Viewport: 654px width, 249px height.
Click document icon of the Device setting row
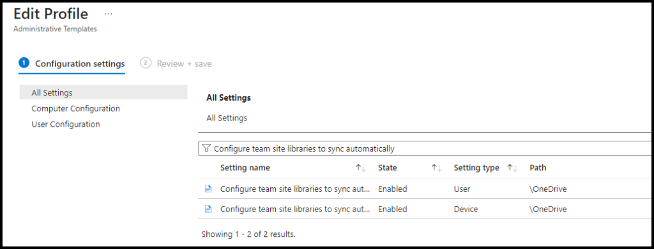[208, 209]
